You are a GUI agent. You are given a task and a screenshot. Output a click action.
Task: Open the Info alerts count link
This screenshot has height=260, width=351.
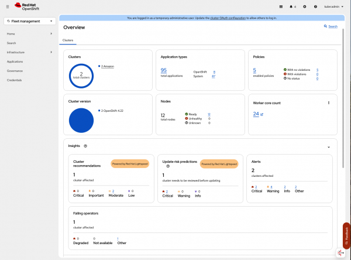285,187
